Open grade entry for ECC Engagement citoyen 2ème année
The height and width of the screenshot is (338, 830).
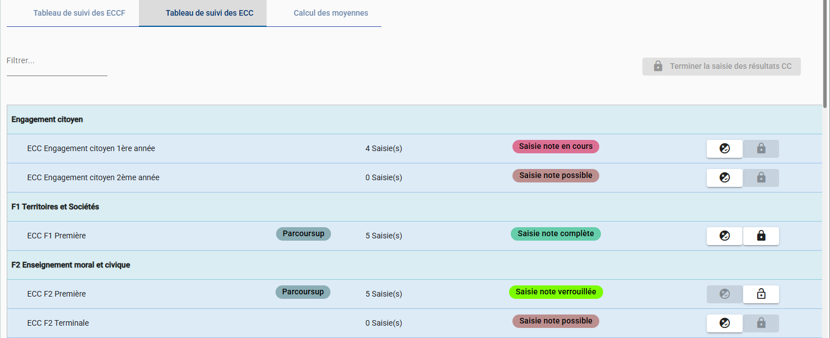pos(725,178)
